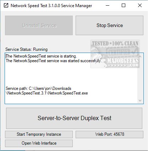The height and width of the screenshot is (151, 148).
Task: Change the Web Port 45678 setting
Action: tap(109, 134)
